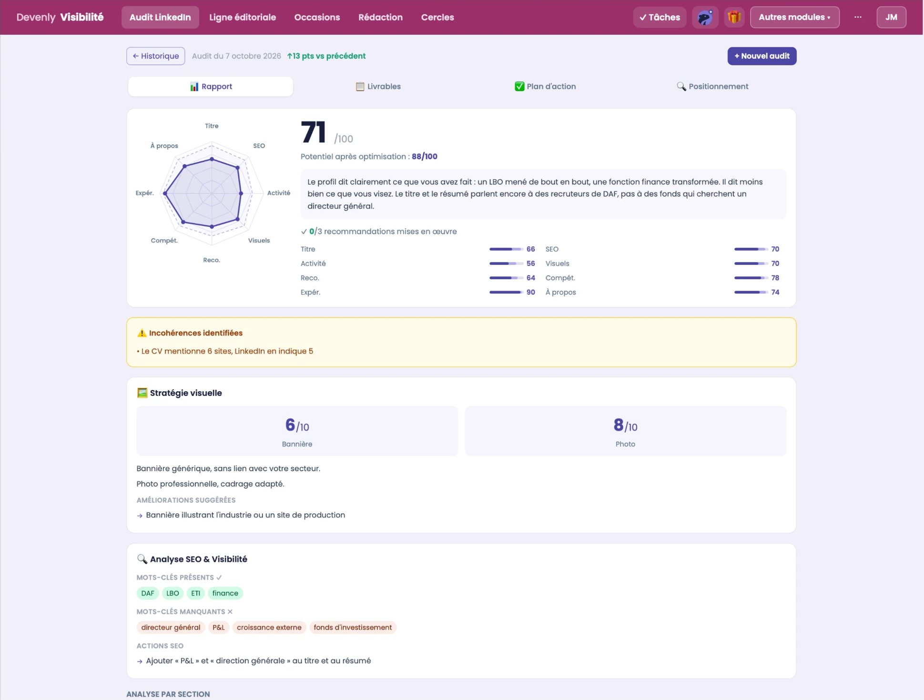
Task: Go back to Historique
Action: pos(156,56)
